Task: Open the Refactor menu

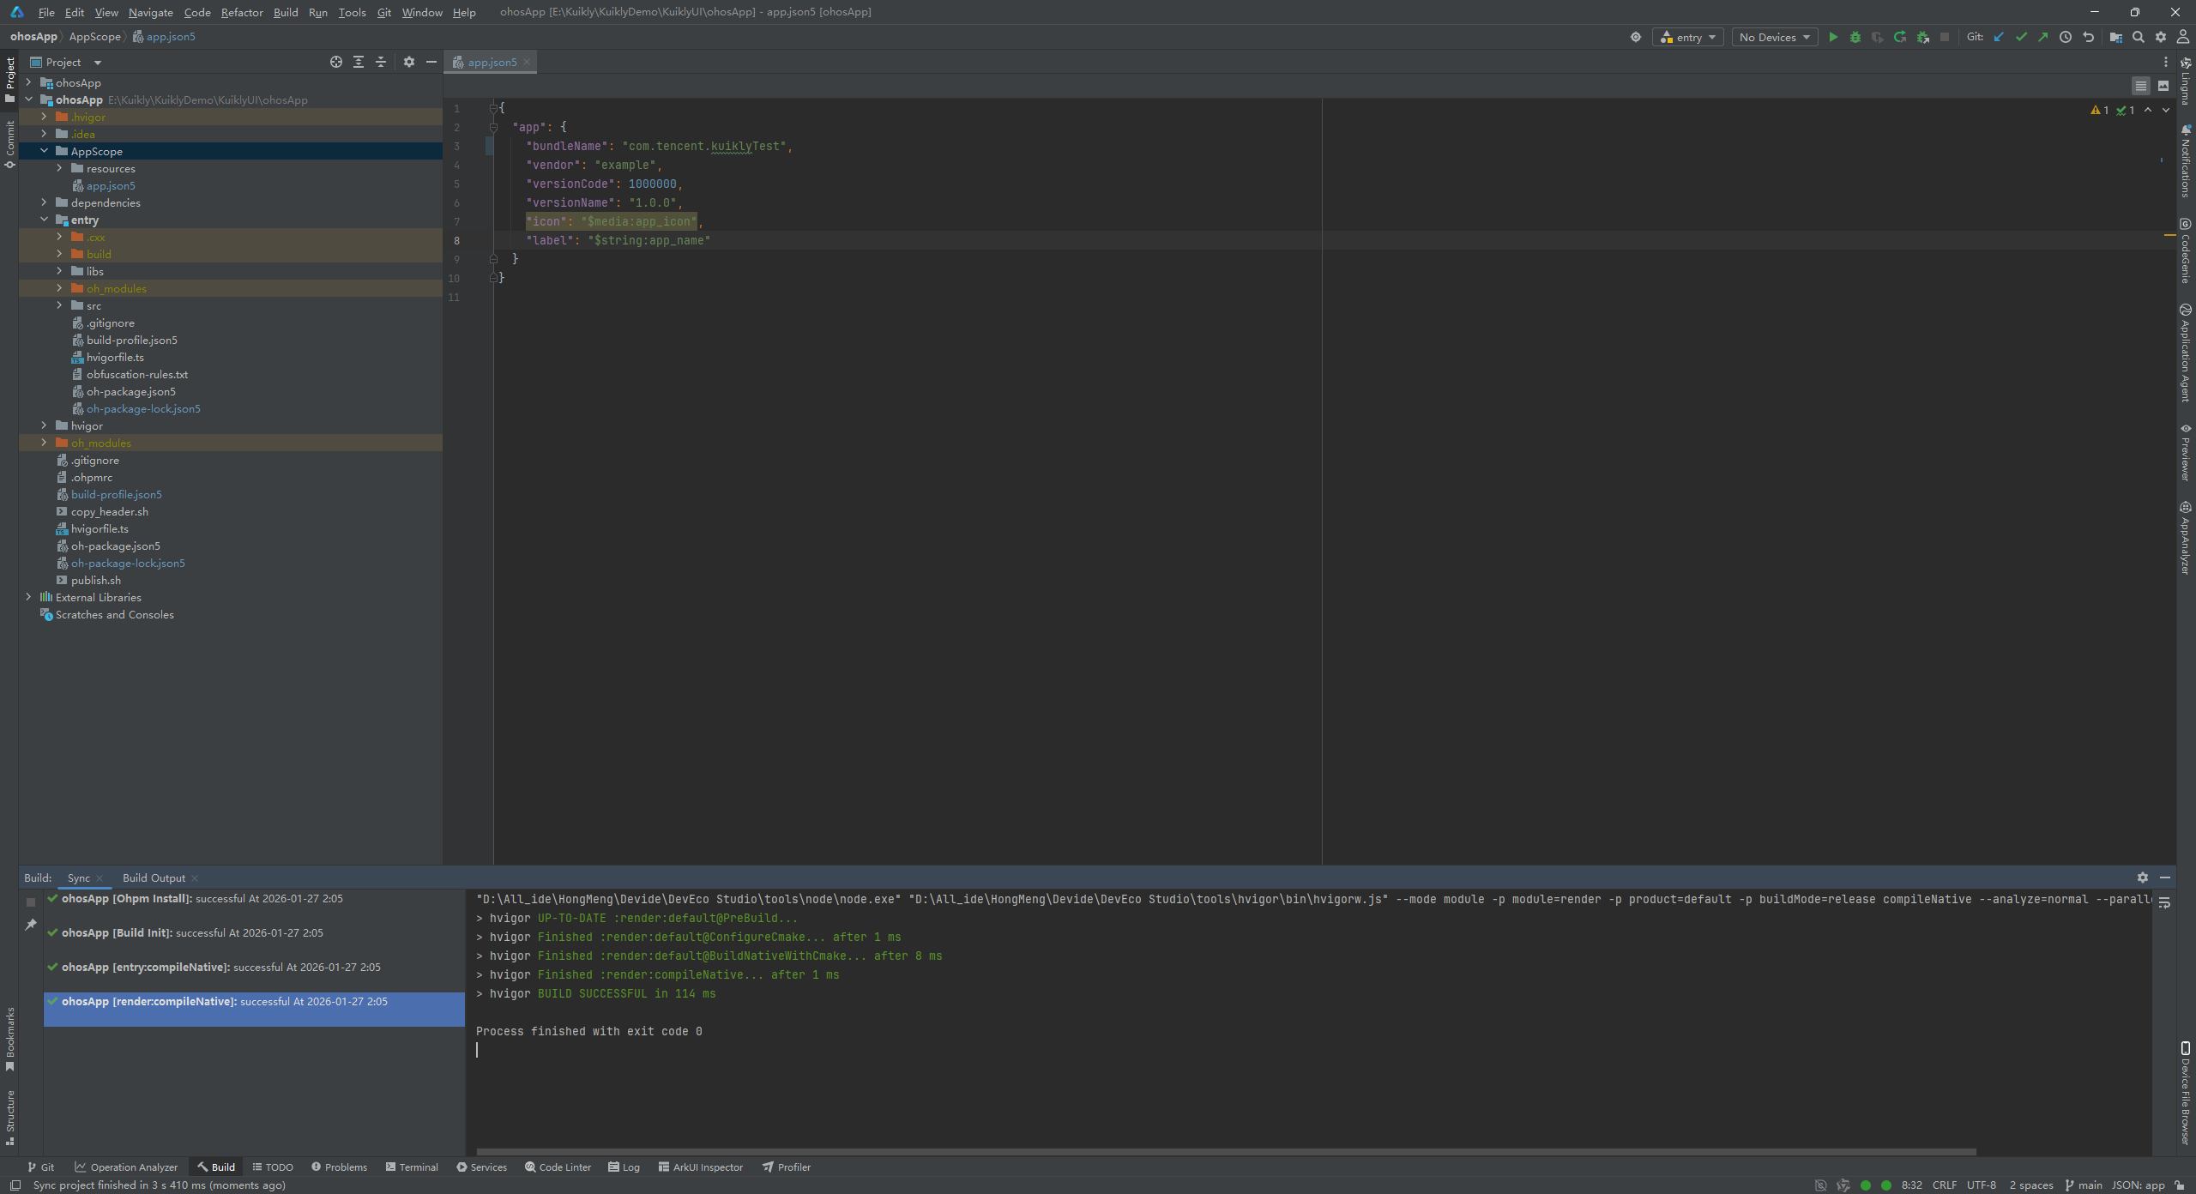Action: pyautogui.click(x=242, y=12)
